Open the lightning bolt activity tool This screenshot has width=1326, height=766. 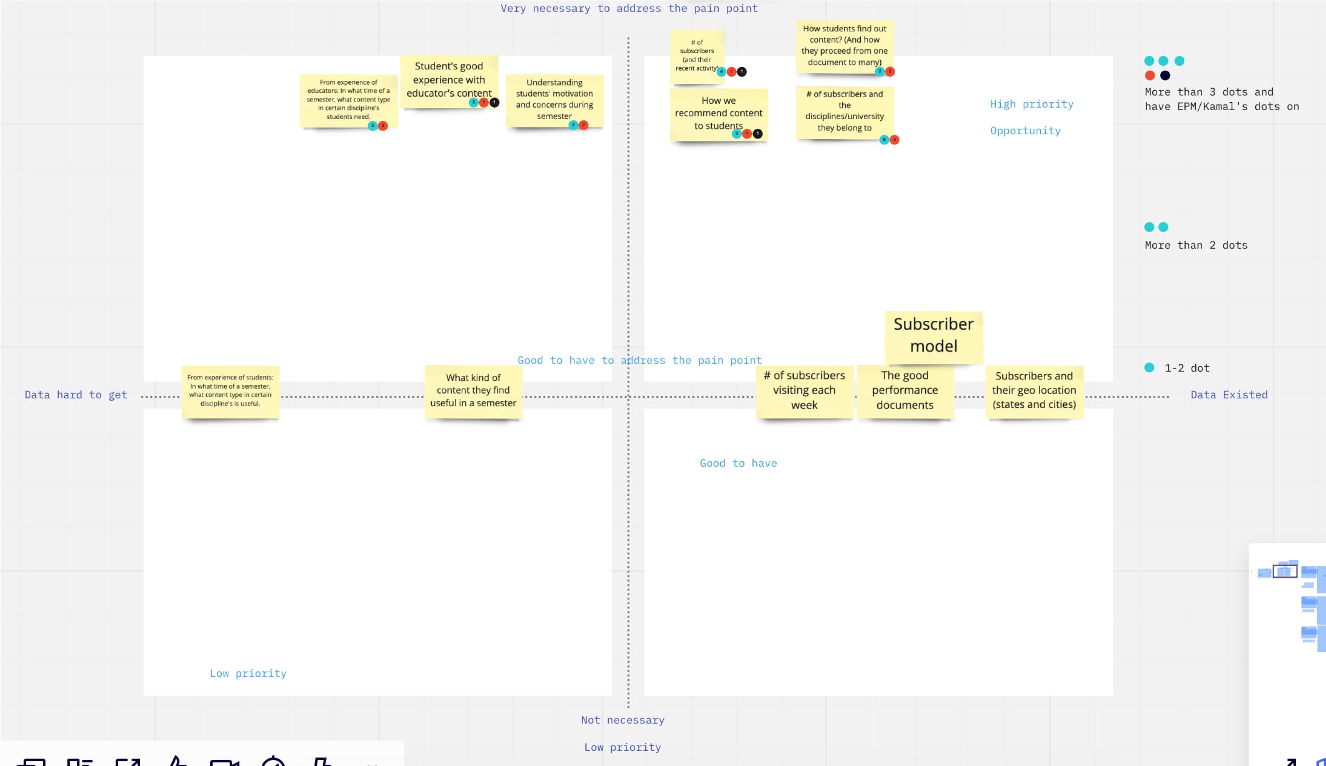(x=322, y=762)
